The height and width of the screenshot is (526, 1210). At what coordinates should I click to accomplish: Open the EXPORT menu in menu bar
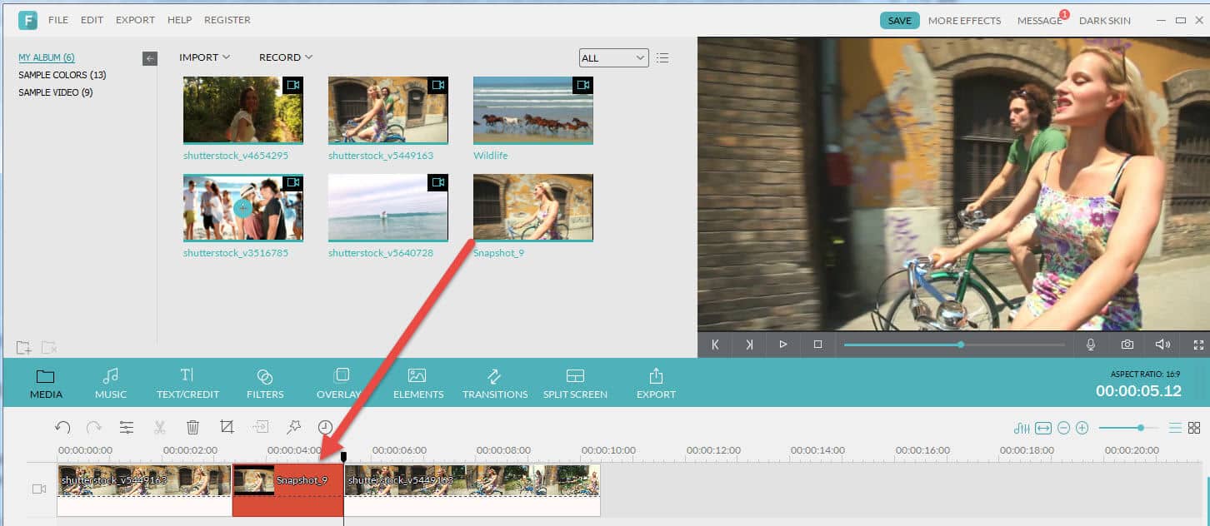[x=135, y=20]
